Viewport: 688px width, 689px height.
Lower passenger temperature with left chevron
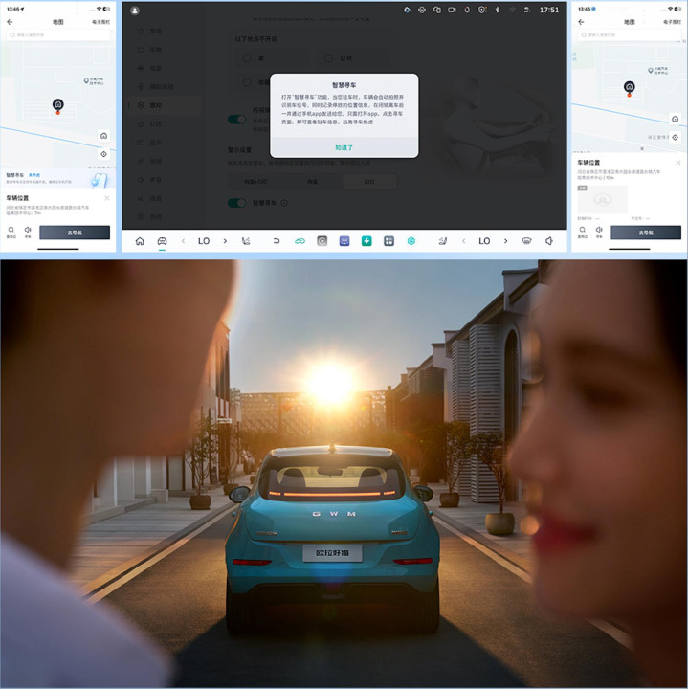point(463,241)
